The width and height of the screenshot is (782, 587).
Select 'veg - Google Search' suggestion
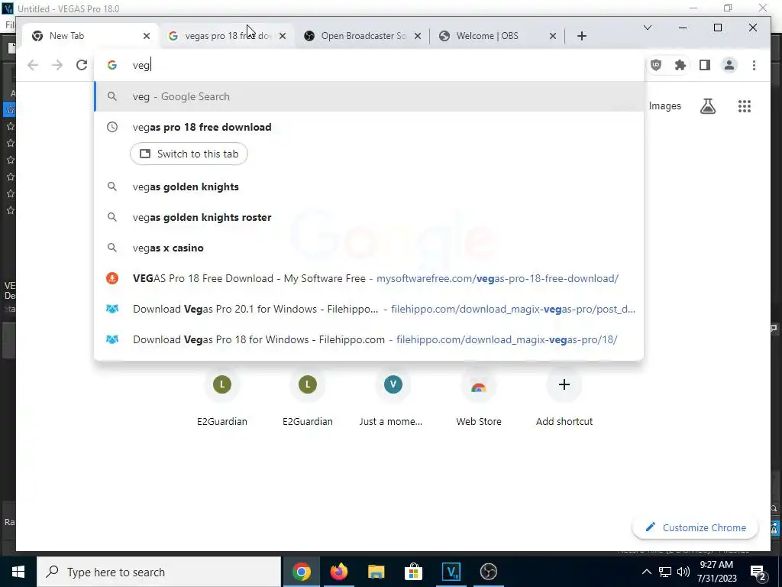pos(369,96)
